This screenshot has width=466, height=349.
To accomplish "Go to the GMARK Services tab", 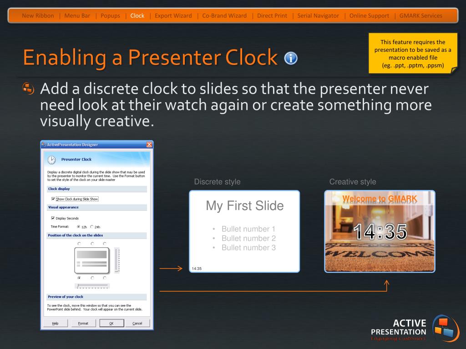I will coord(420,16).
